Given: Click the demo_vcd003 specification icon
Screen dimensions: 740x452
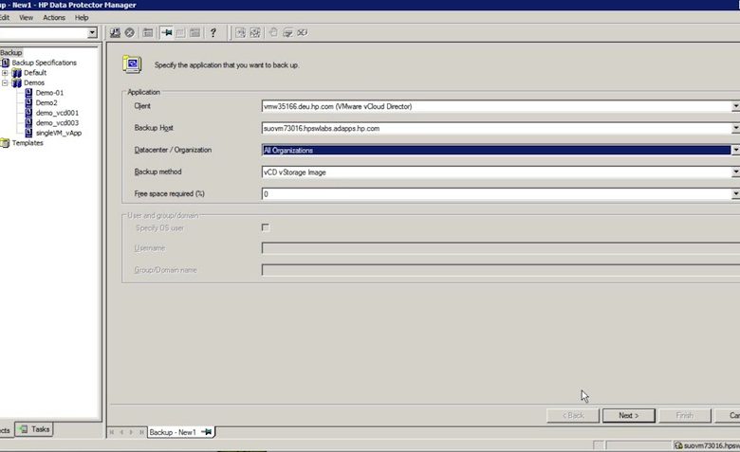Looking at the screenshot, I should [28, 123].
